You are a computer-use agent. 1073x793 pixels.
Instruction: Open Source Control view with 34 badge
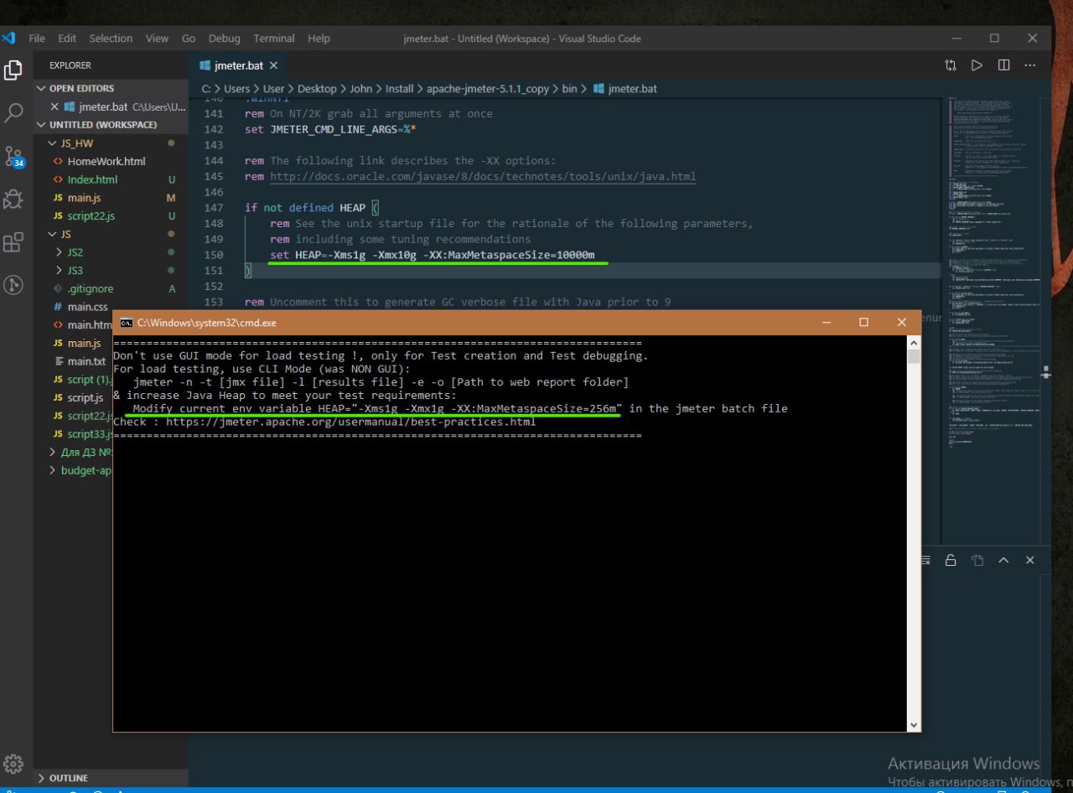tap(14, 157)
